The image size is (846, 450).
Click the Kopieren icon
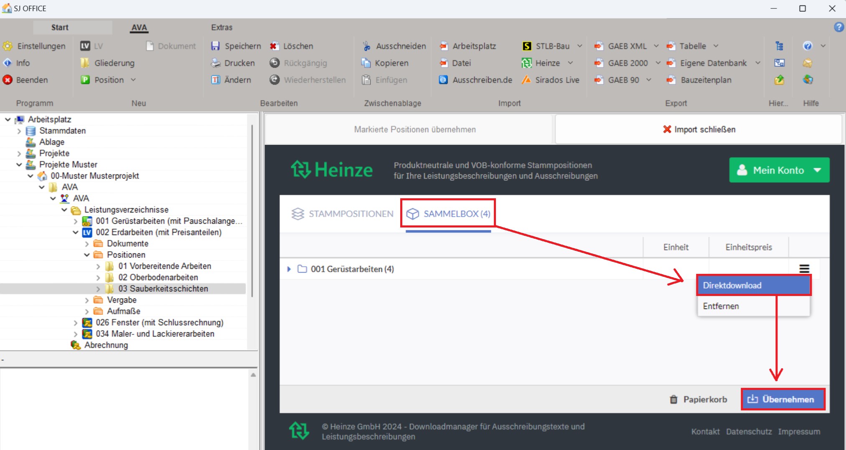366,63
